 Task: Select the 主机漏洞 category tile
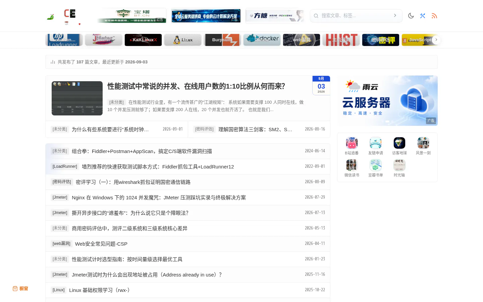(x=341, y=40)
